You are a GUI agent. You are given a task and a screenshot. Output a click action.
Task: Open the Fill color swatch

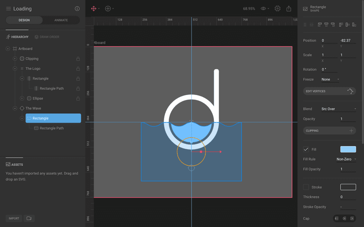coord(348,149)
